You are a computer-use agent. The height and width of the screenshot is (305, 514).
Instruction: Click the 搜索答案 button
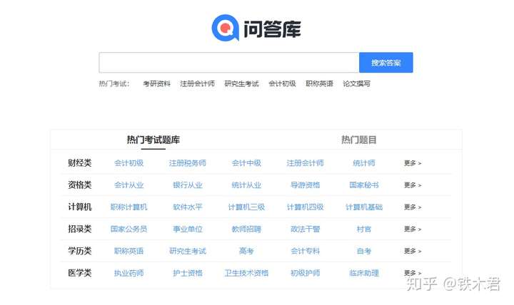coord(385,63)
